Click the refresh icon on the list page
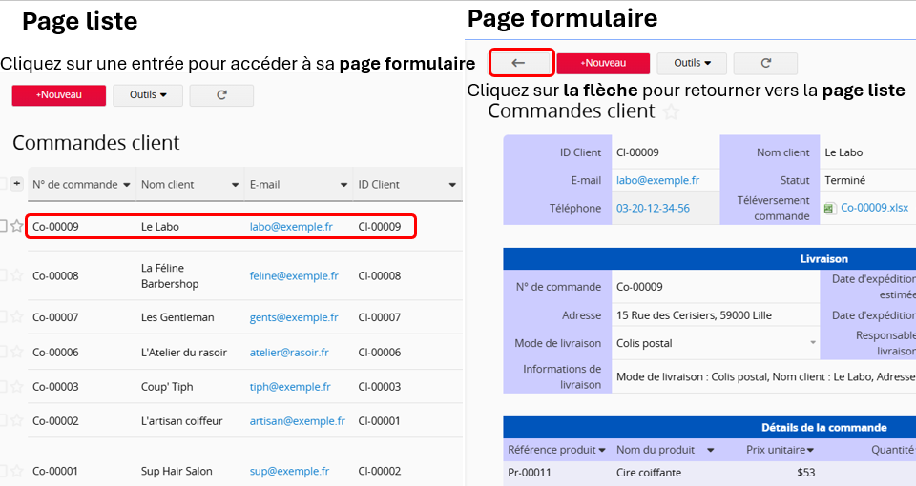The height and width of the screenshot is (486, 916). 221,95
